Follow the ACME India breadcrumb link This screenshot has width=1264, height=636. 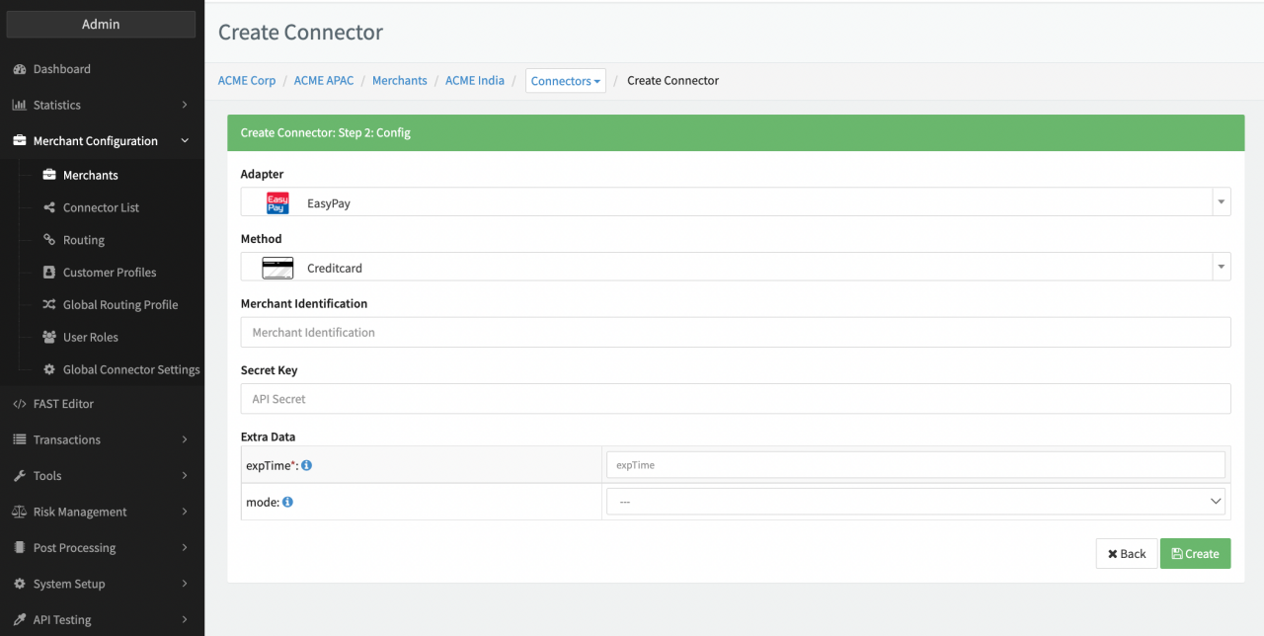[x=474, y=80]
